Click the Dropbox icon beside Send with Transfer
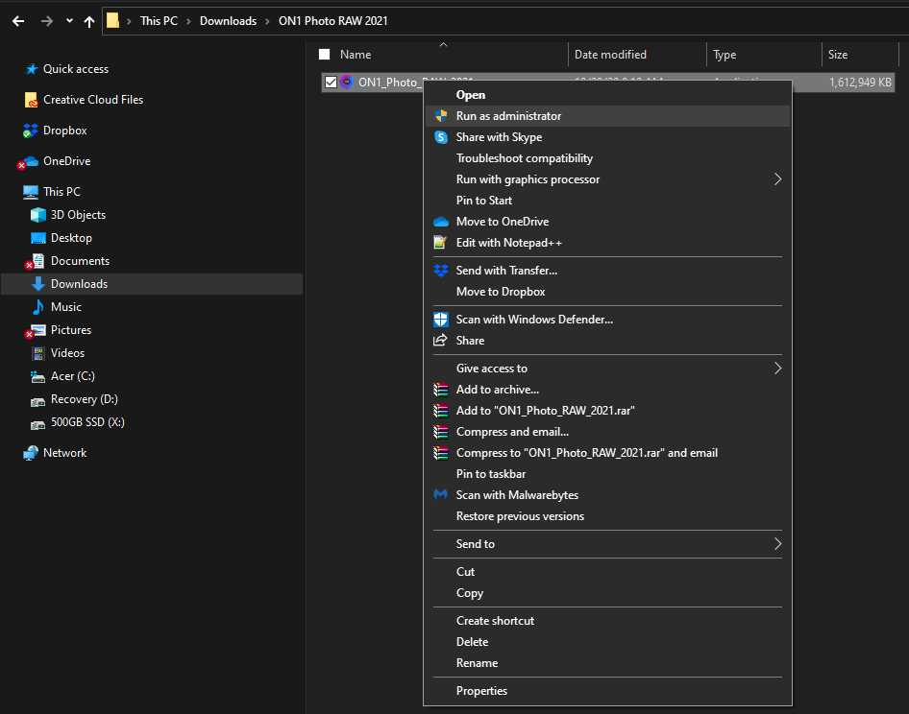This screenshot has height=714, width=909. pyautogui.click(x=441, y=271)
